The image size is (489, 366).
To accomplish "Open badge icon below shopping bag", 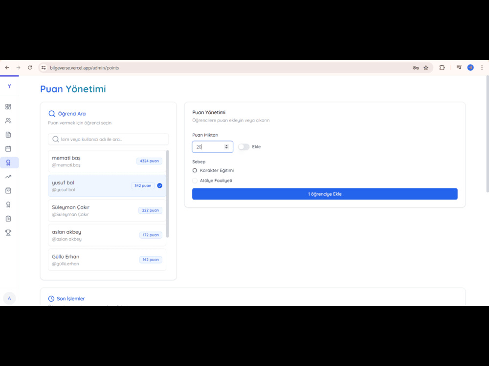I will point(8,205).
